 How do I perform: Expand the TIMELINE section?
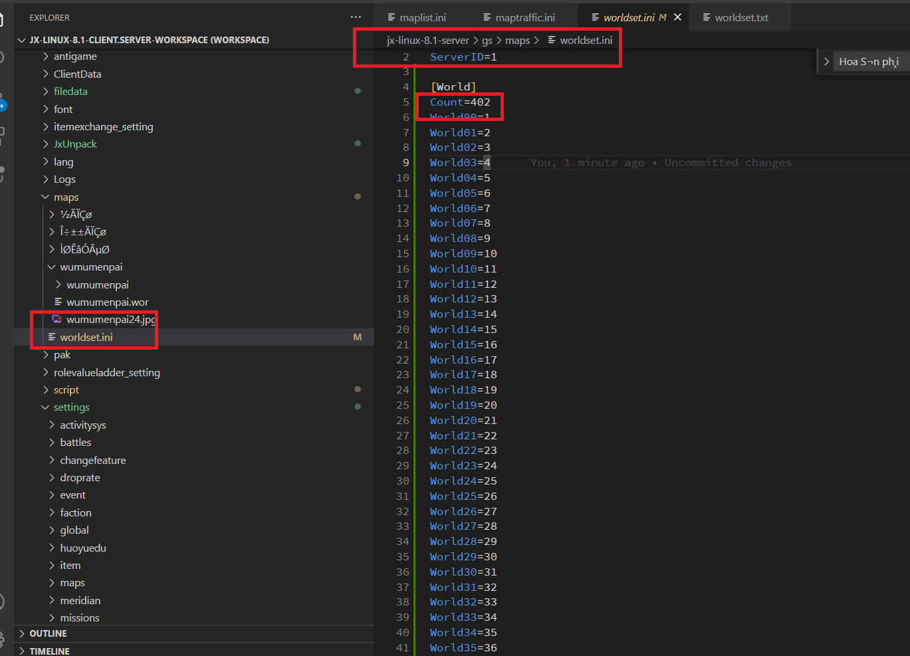pyautogui.click(x=47, y=650)
